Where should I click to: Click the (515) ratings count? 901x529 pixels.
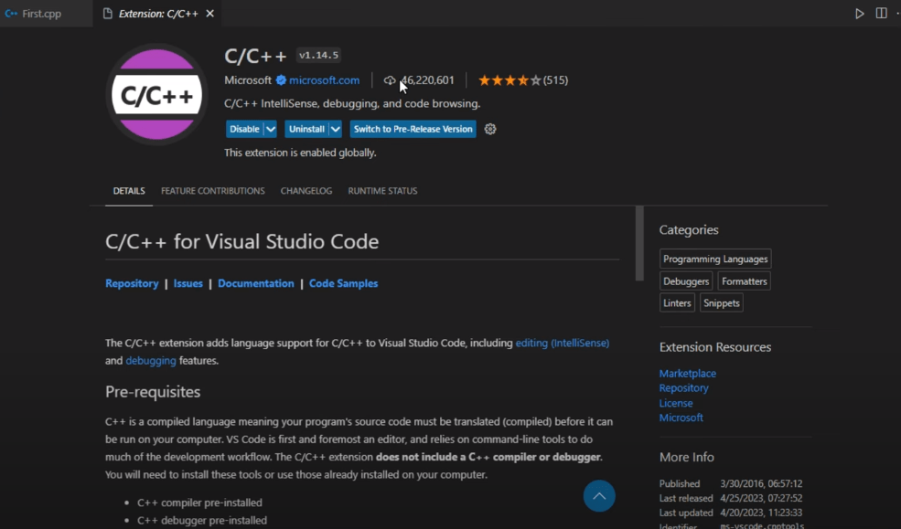(x=555, y=80)
